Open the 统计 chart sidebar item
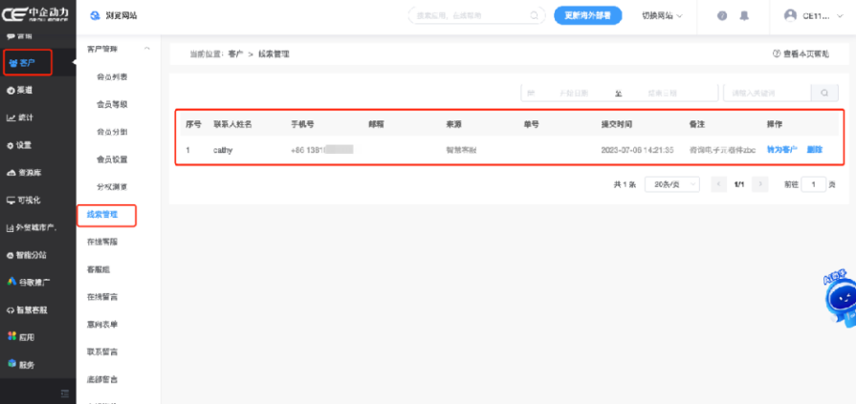This screenshot has height=404, width=856. pos(21,117)
